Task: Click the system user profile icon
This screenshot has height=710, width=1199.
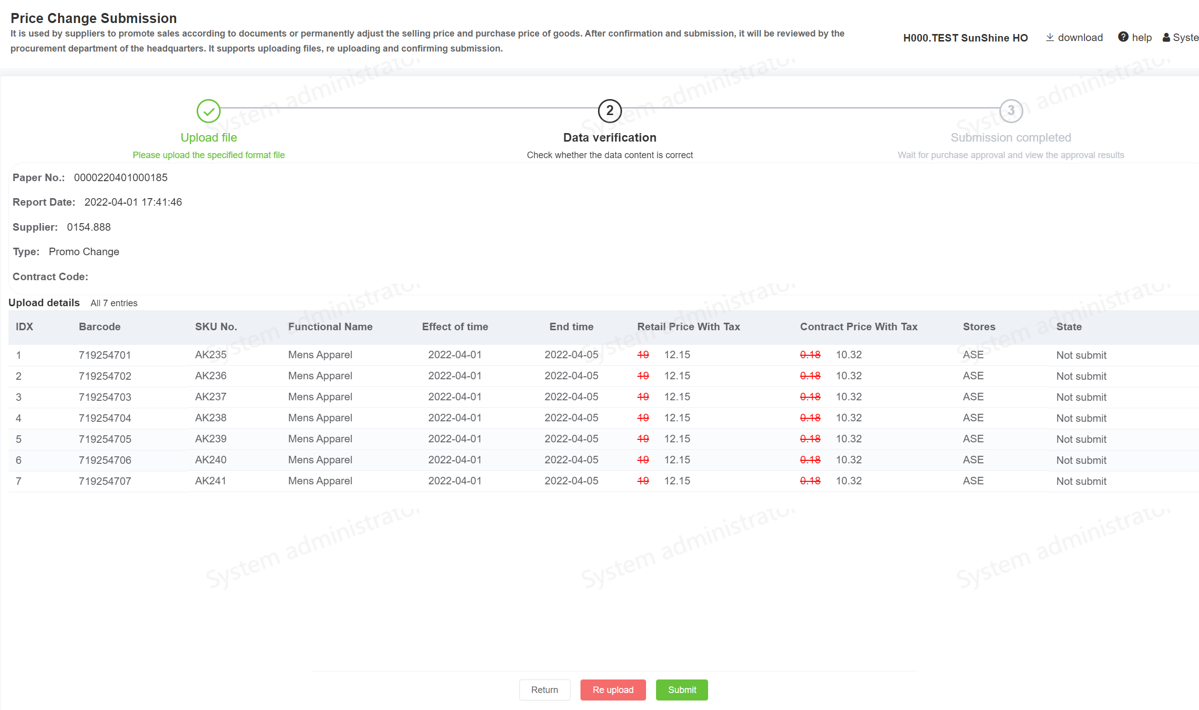Action: coord(1166,38)
